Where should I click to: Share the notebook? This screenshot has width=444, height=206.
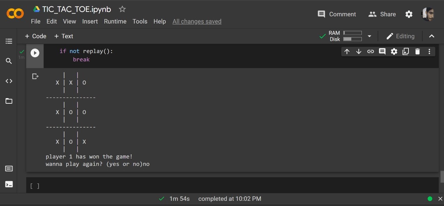tap(382, 14)
